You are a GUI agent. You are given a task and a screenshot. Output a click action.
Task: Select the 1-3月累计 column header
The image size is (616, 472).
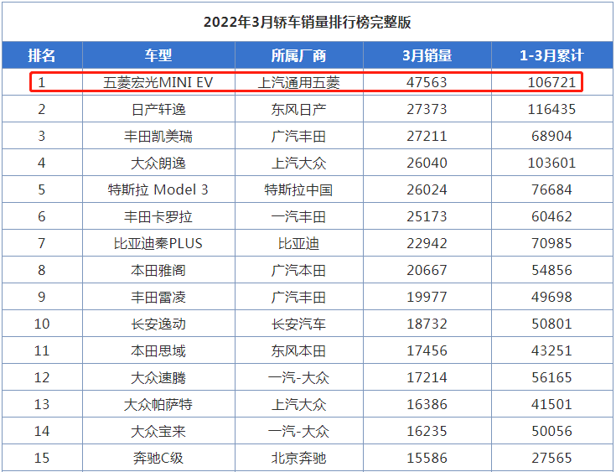click(551, 55)
